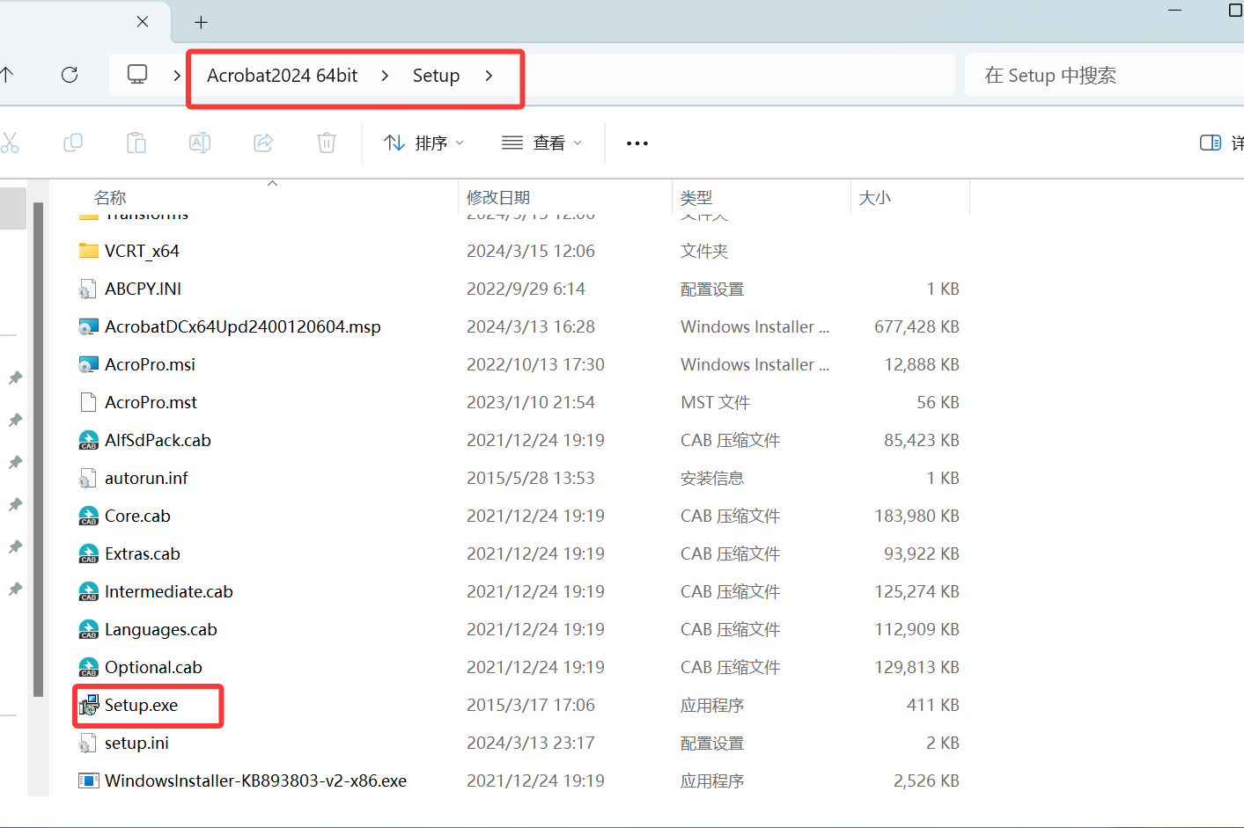
Task: Click the Setup.exe application icon
Action: (88, 705)
